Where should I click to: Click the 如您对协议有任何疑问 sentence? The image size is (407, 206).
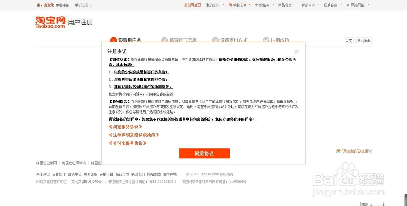(142, 94)
